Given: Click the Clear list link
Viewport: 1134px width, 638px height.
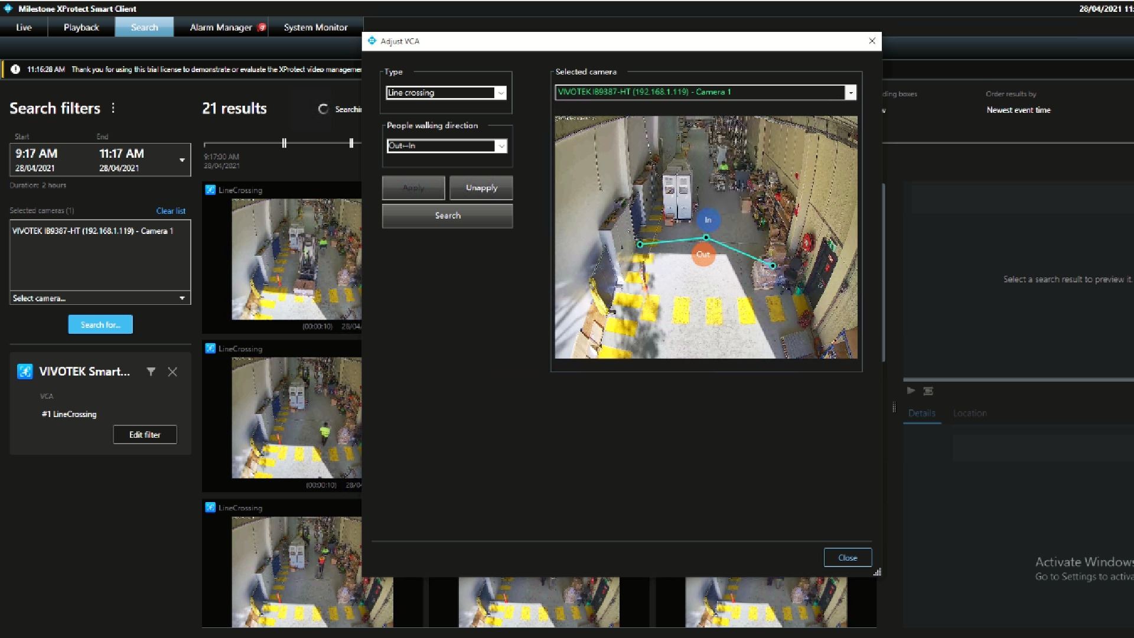Looking at the screenshot, I should 171,211.
